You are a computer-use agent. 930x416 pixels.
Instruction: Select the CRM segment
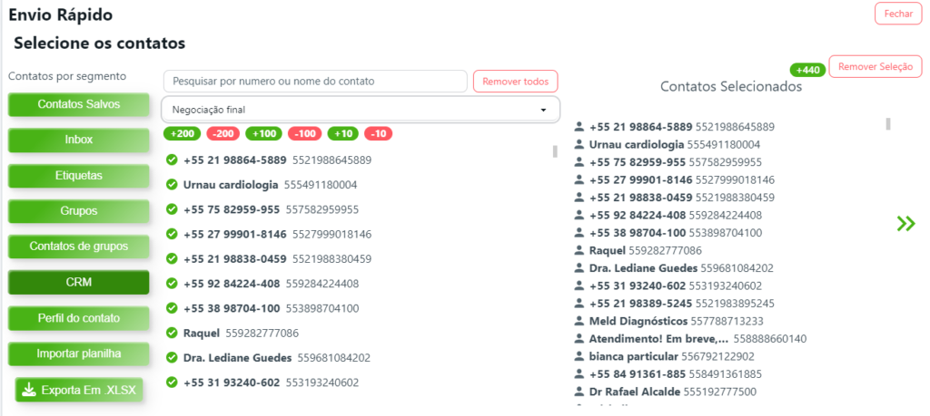[x=79, y=283]
